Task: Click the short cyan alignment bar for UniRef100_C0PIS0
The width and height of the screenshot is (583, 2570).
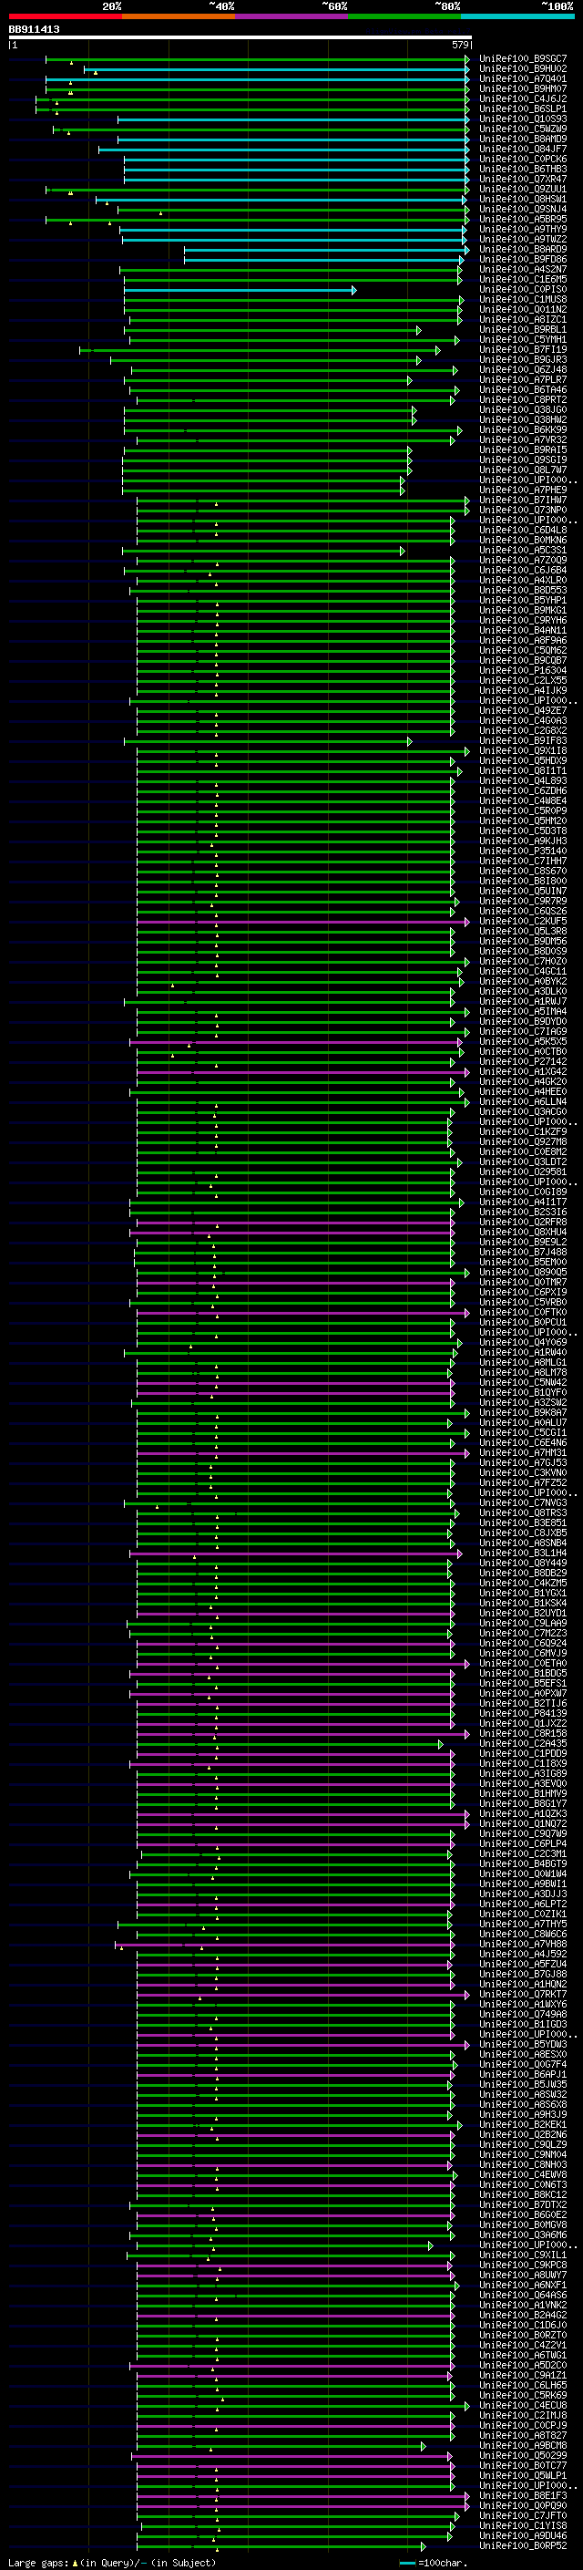Action: 240,290
